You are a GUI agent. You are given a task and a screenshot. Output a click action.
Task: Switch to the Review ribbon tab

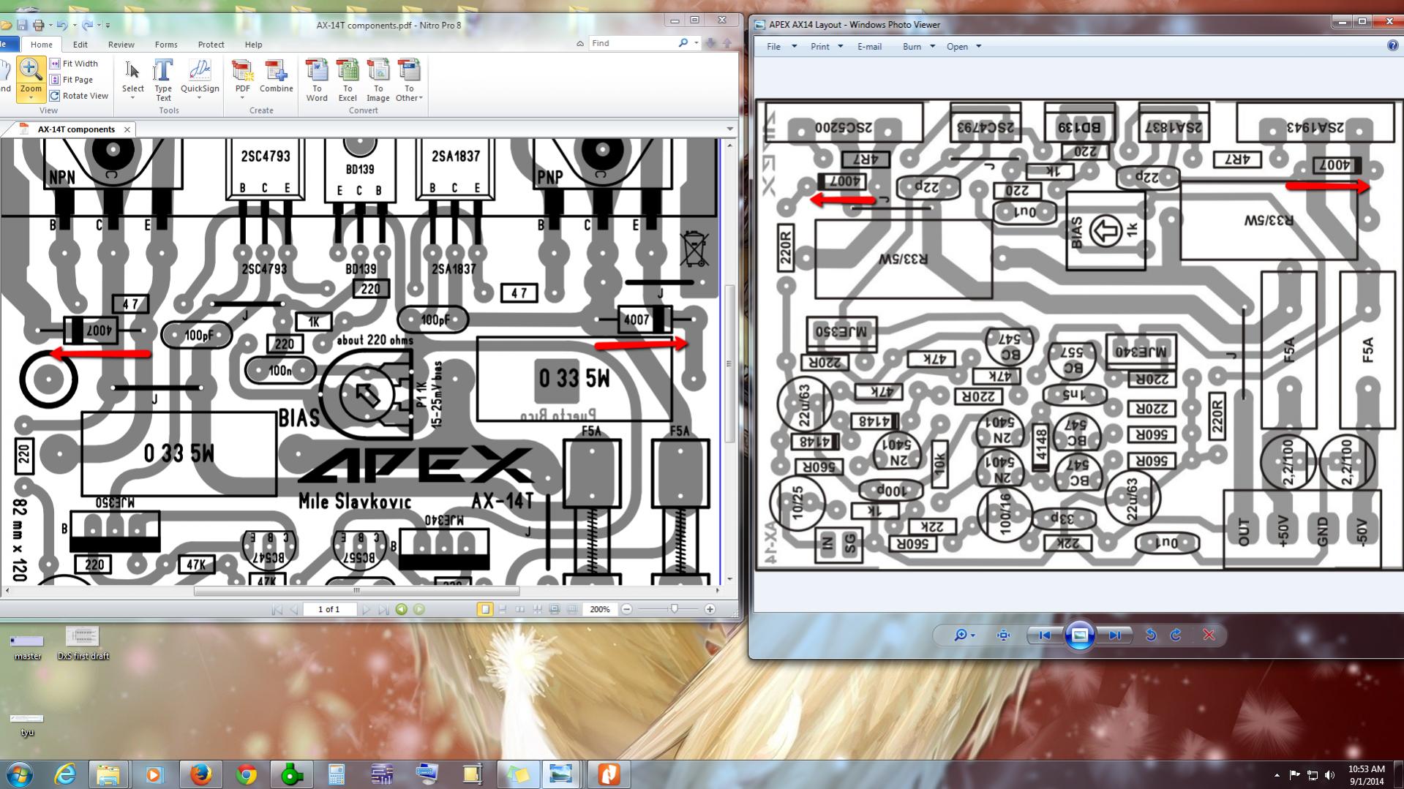[121, 45]
